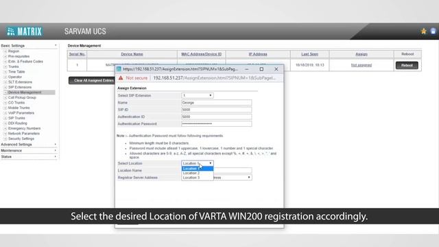The image size is (439, 247).
Task: Click the Name field containing George
Action: pyautogui.click(x=217, y=102)
